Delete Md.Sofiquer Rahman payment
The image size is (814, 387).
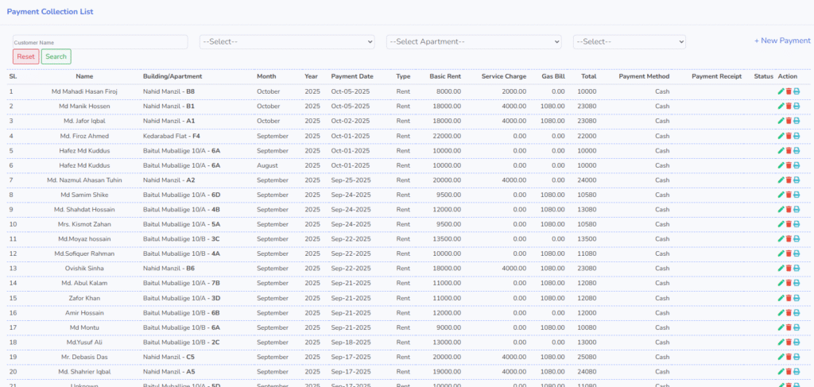[789, 254]
